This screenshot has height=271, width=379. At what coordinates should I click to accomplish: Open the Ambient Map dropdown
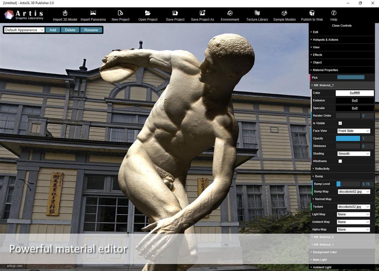353,222
